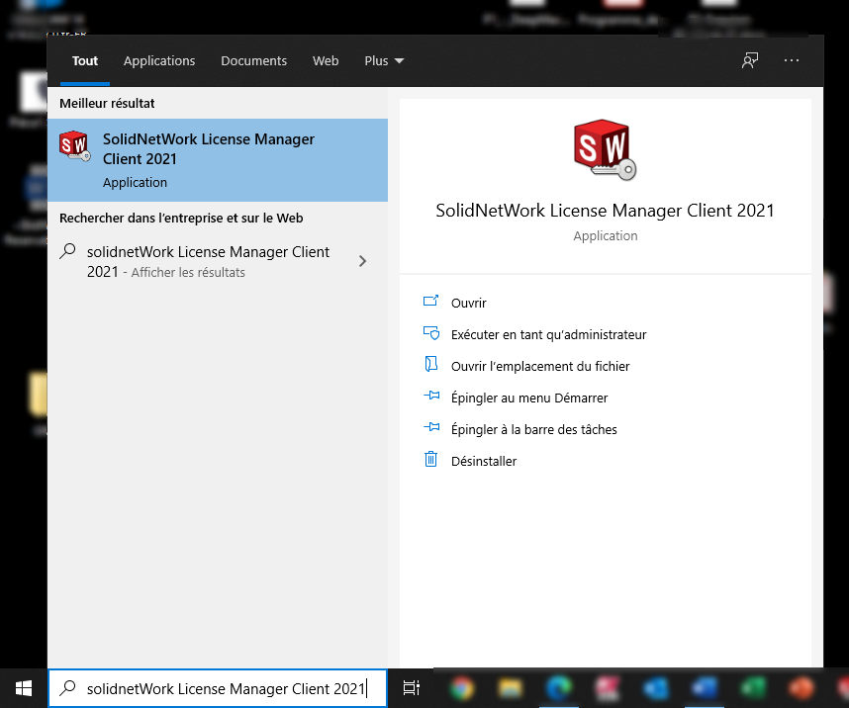Viewport: 849px width, 708px height.
Task: Choose Épingler au menu Démarrer
Action: click(x=529, y=398)
